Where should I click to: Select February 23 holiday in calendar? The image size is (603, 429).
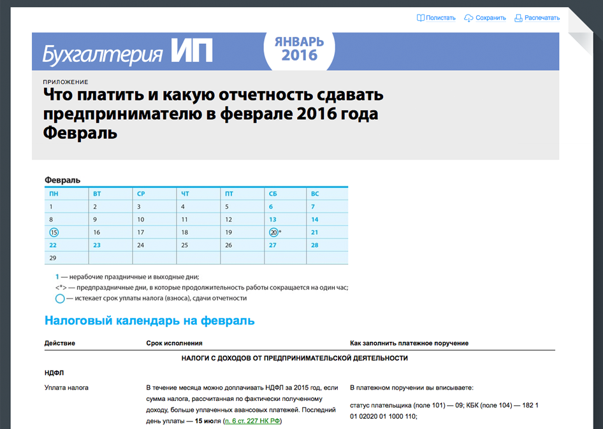point(97,245)
